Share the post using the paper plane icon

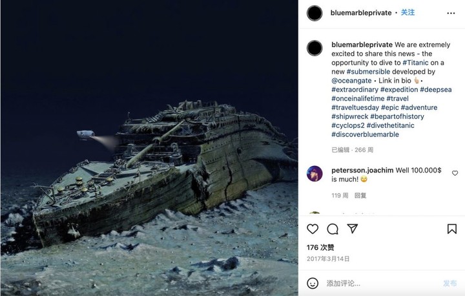click(x=353, y=229)
